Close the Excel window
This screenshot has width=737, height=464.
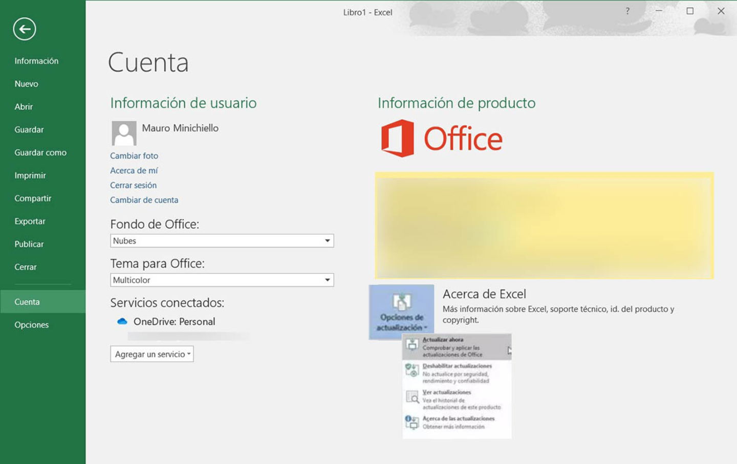click(x=721, y=11)
